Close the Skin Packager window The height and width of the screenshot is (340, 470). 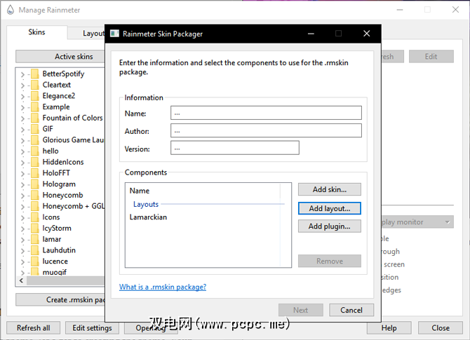coord(367,34)
